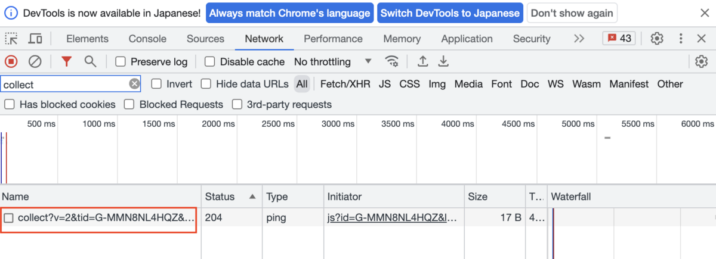Screen dimensions: 716x259
Task: Click Switch DevTools to Japanese button
Action: [450, 13]
